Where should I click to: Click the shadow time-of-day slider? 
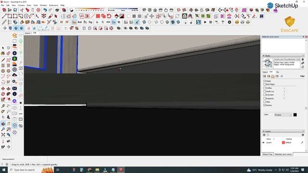(x=123, y=10)
